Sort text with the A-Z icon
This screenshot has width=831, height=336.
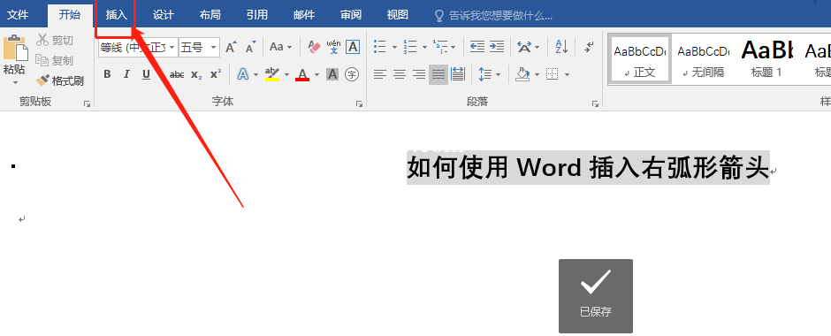pos(561,47)
